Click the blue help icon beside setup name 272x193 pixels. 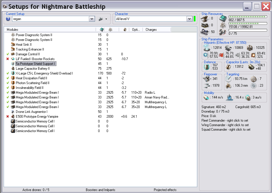[x=8, y=19]
